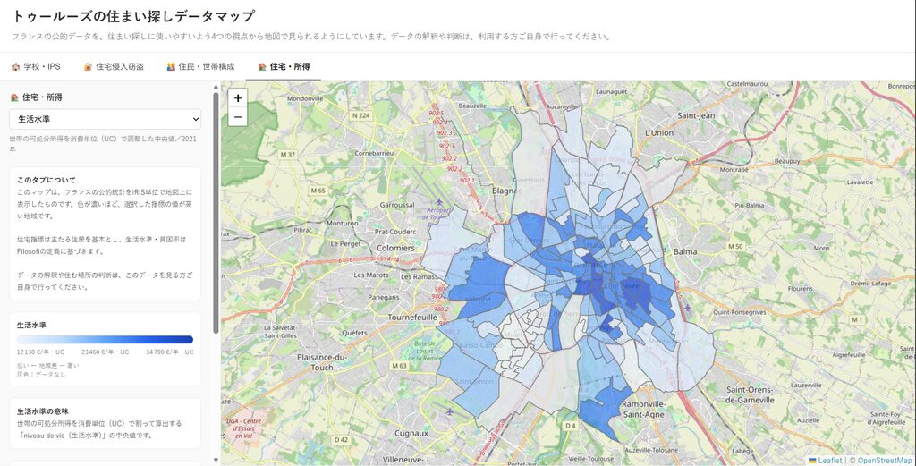Click the people icon in 住民・世帯構成 tab
This screenshot has height=466, width=916.
click(171, 66)
